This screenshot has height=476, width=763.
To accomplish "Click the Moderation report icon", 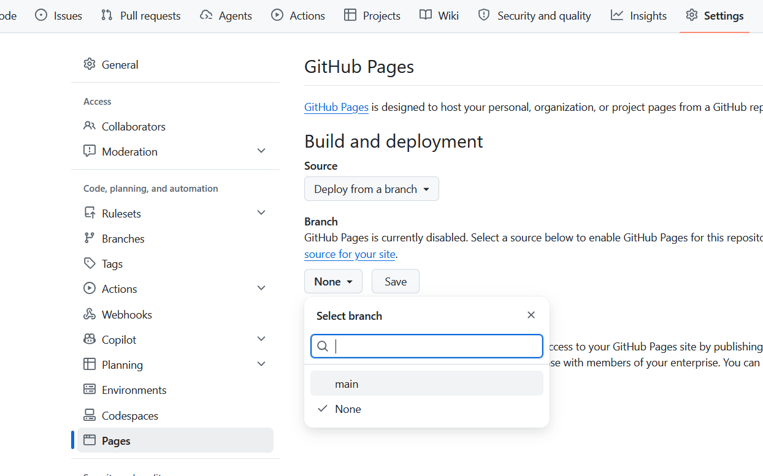I will [x=90, y=151].
